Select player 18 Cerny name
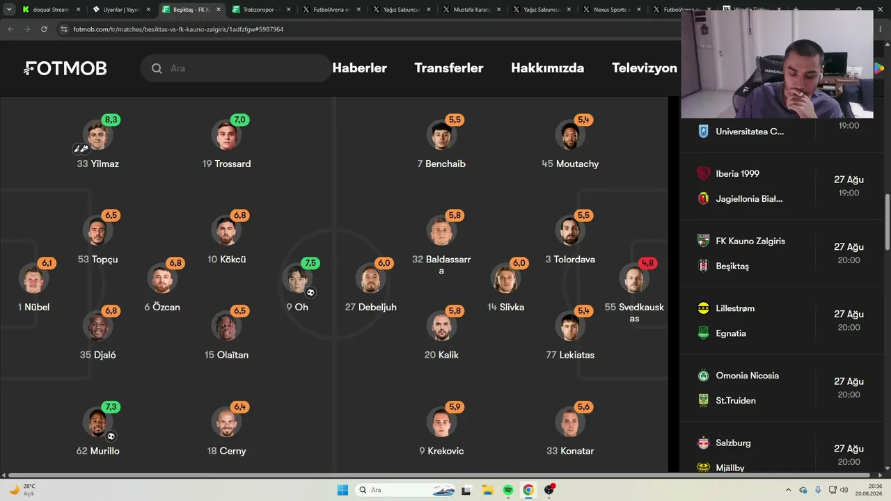 click(226, 451)
